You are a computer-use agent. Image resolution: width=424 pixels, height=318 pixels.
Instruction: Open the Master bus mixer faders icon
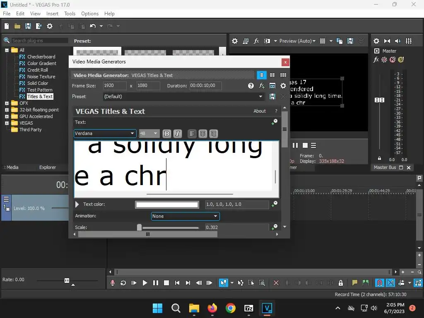click(x=409, y=41)
